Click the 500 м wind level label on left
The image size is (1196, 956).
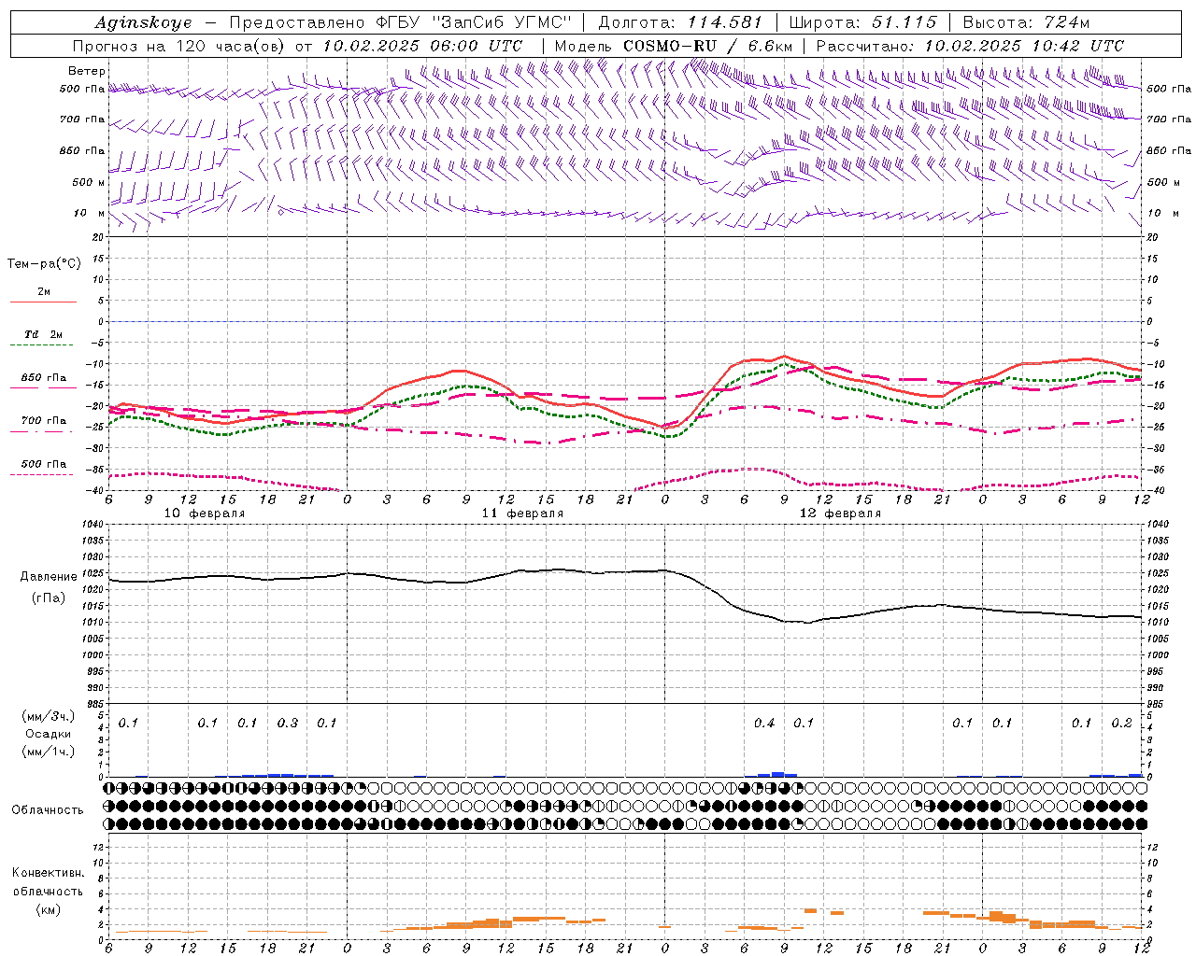88,182
